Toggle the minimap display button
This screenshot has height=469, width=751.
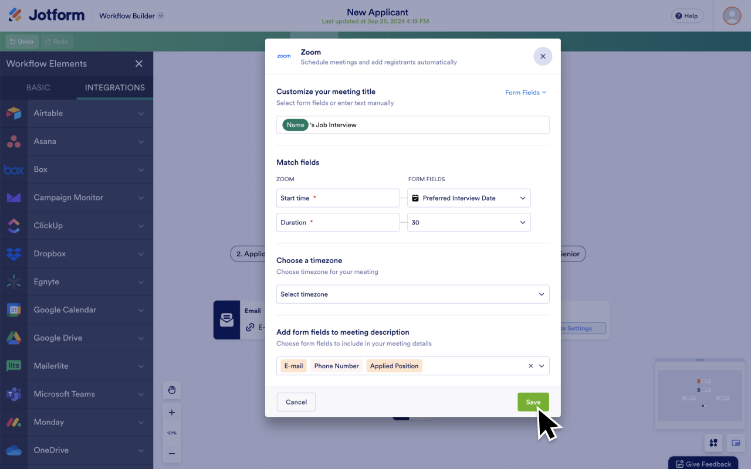pyautogui.click(x=736, y=443)
